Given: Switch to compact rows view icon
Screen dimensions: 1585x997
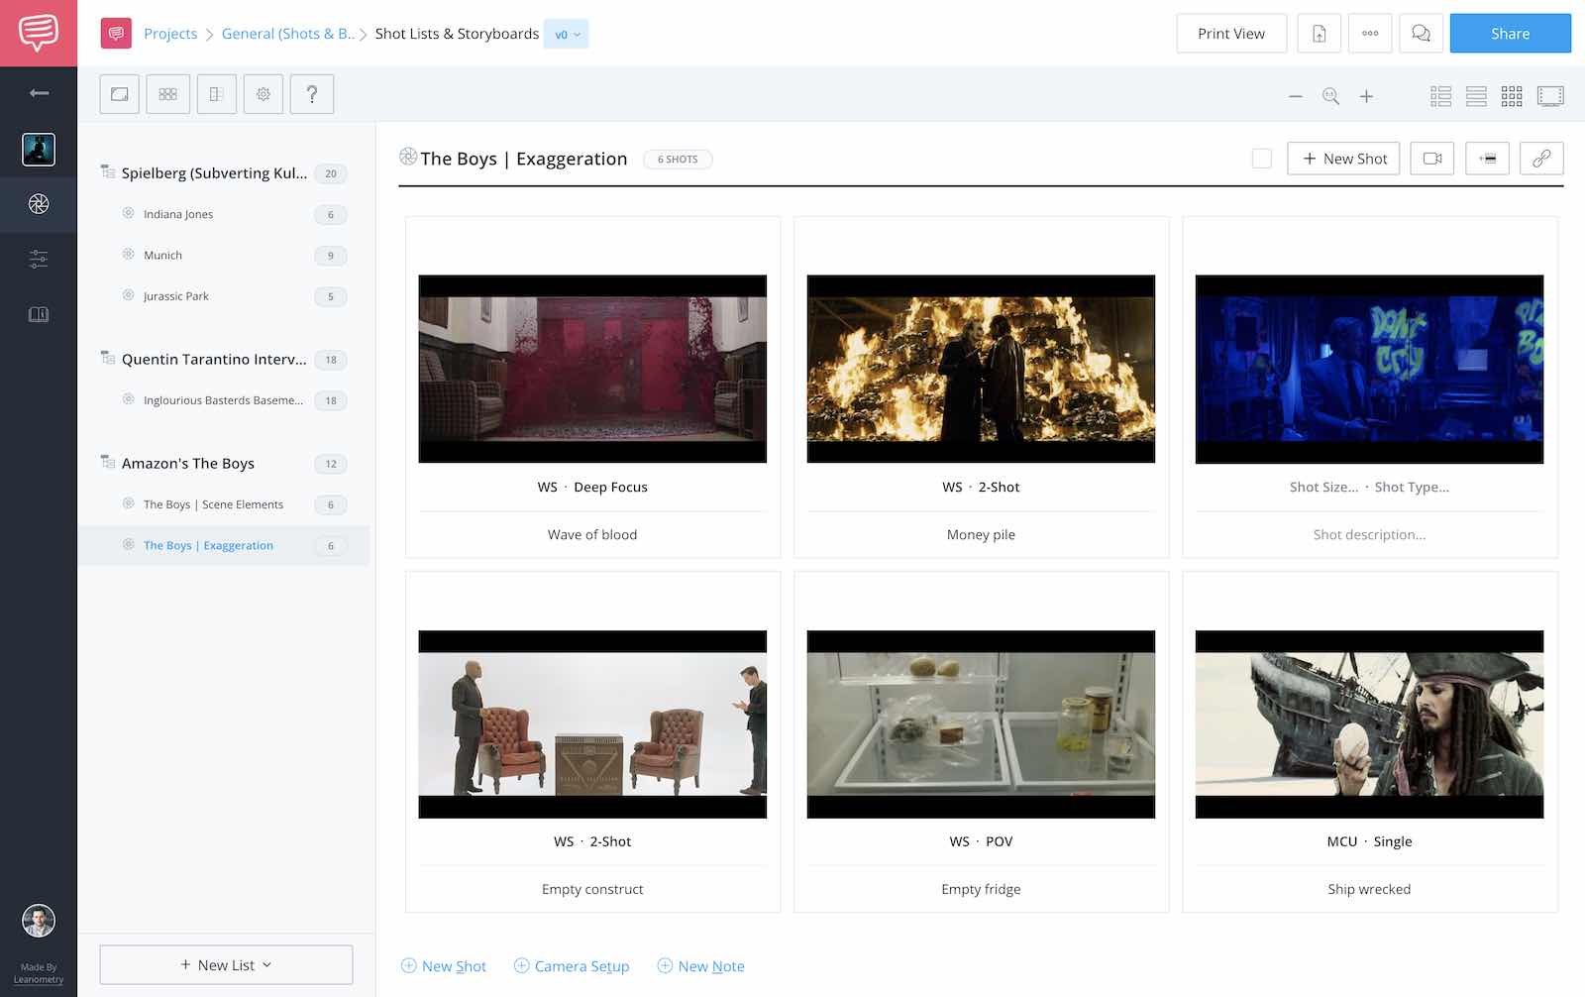Looking at the screenshot, I should click(1476, 96).
